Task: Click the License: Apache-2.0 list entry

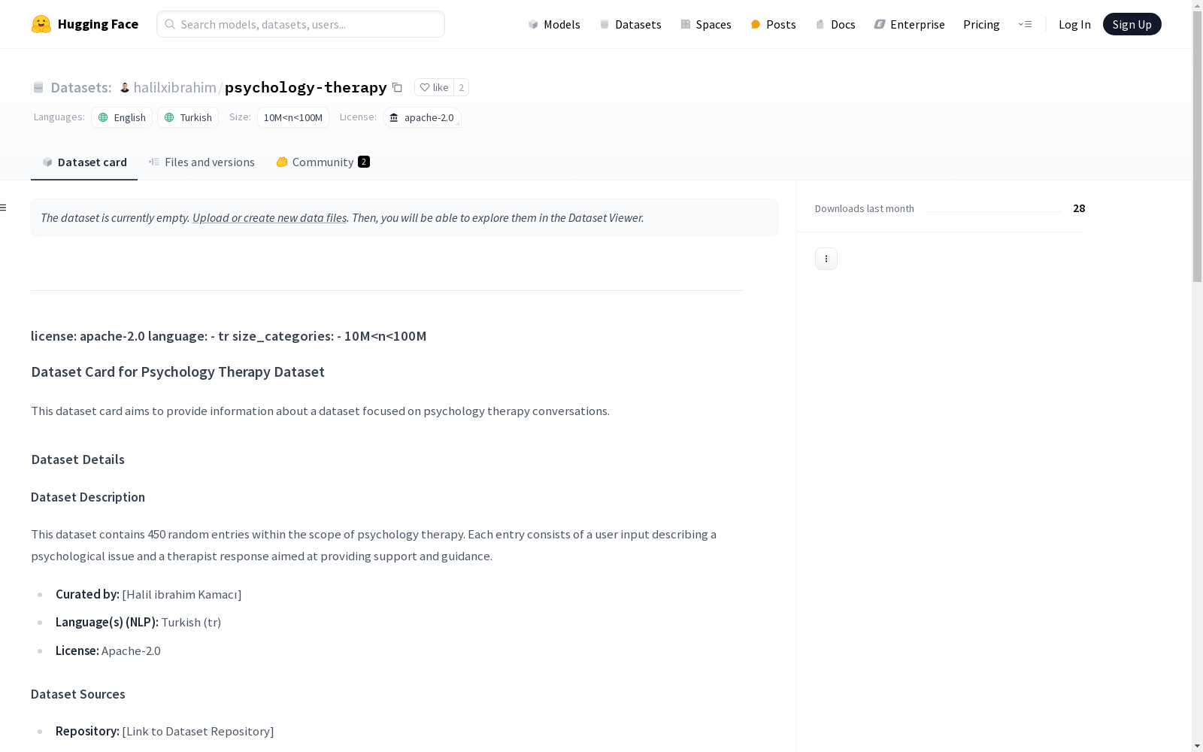Action: point(108,650)
